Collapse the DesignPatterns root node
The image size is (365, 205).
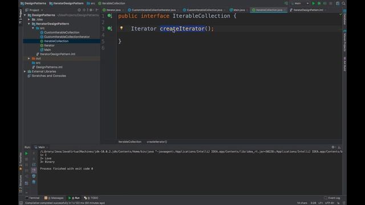click(25, 15)
